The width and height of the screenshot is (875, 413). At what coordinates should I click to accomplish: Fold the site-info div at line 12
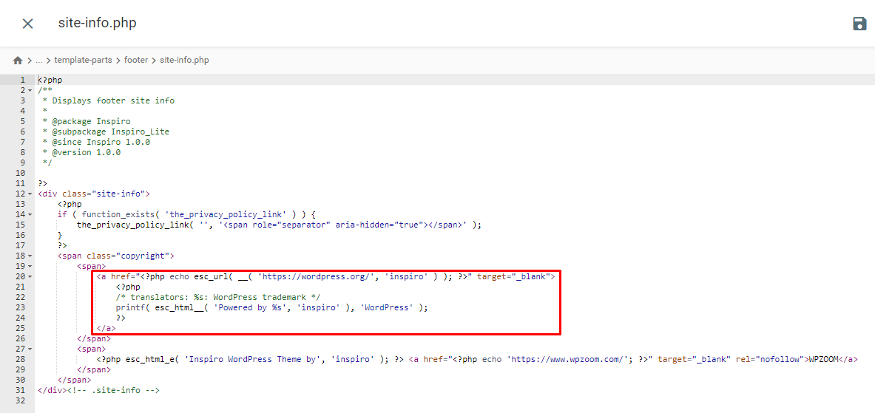[x=30, y=194]
